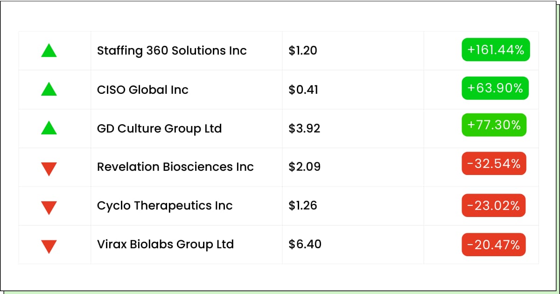Viewport: 560px width, 294px height.
Task: Click red down arrow beside Revelation Biosciences
Action: tap(49, 169)
